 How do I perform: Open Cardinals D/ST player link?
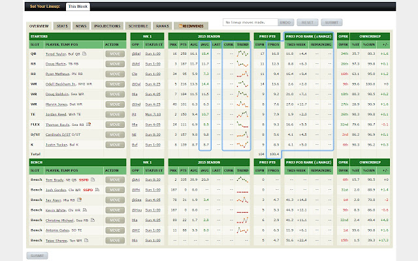pos(58,135)
